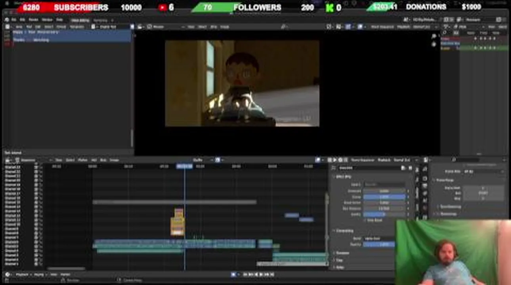Viewport: 511px width, 285px height.
Task: Toggle snapping icon in sequencer header
Action: pos(217,160)
